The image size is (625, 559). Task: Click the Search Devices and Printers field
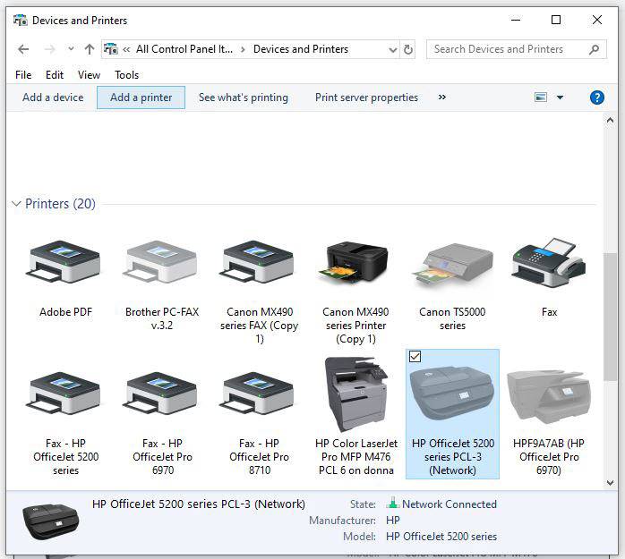coord(507,49)
